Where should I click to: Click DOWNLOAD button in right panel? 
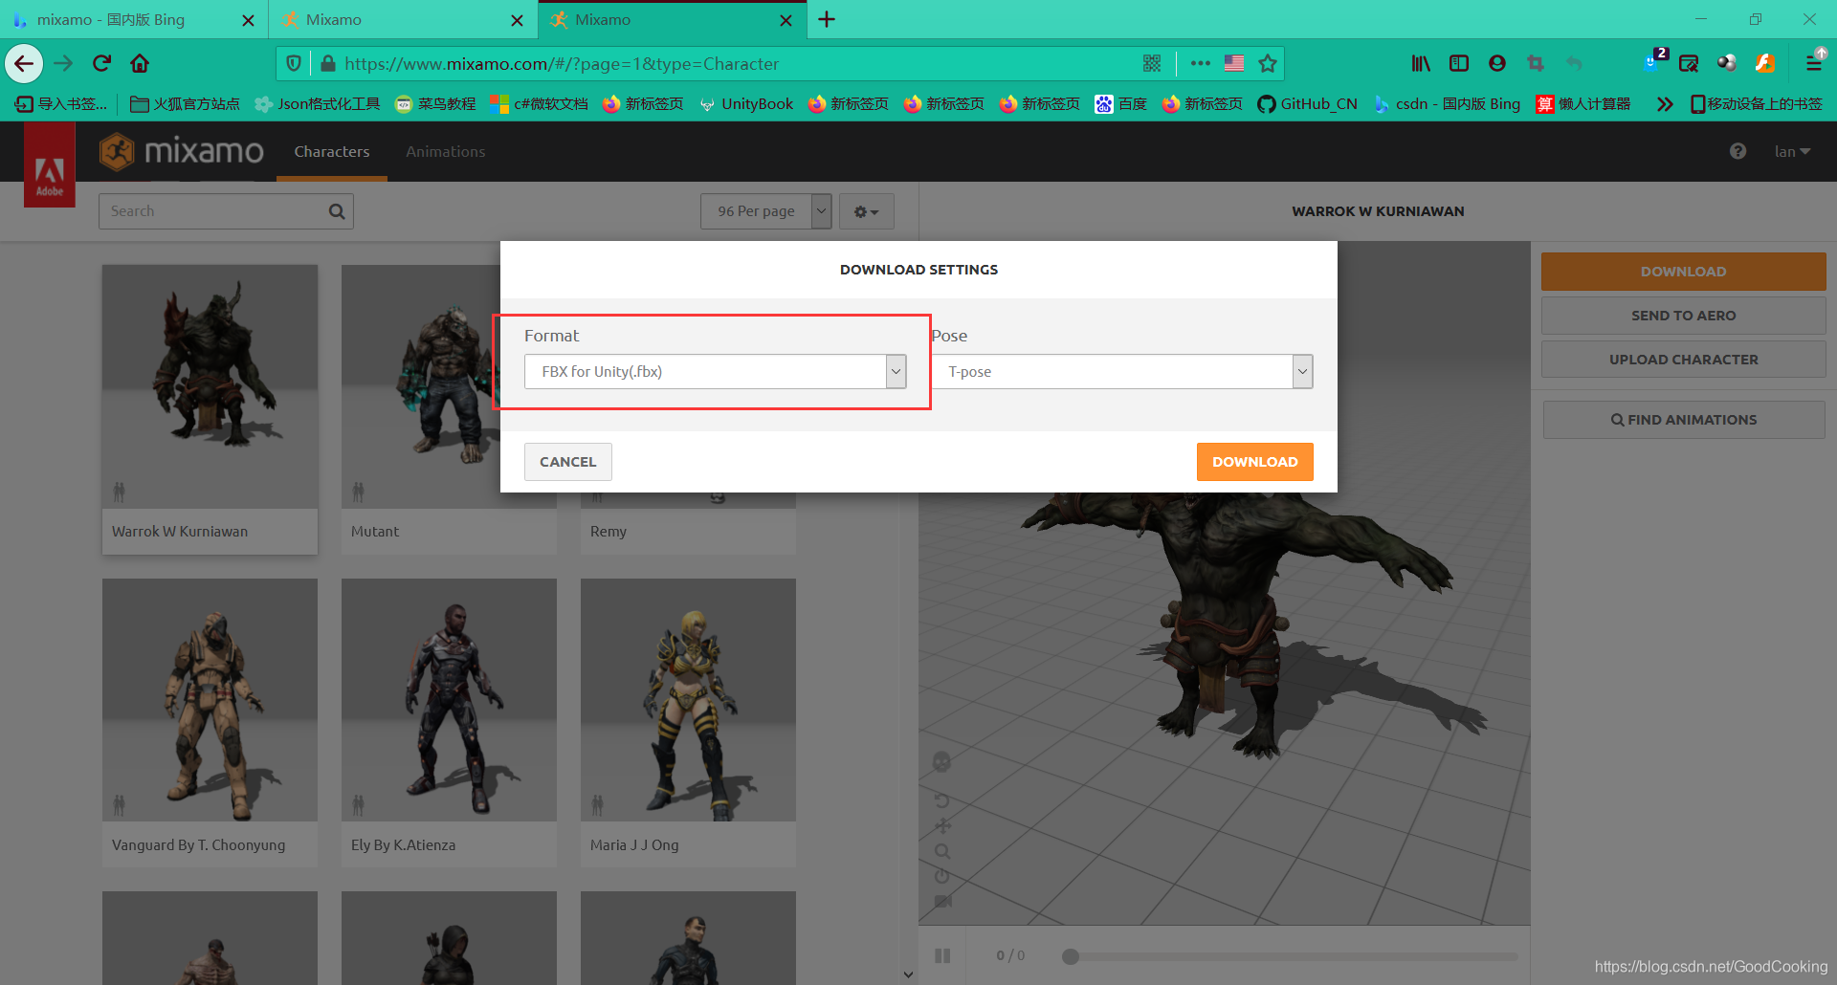click(x=1683, y=272)
